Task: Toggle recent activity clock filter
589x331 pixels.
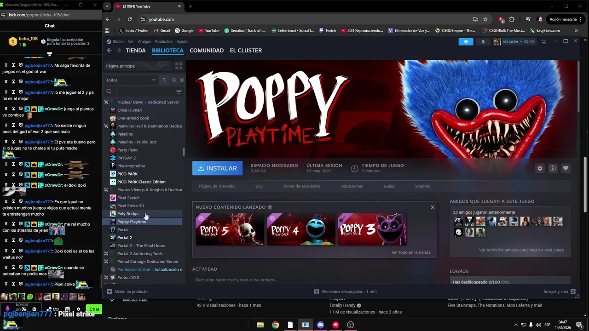Action: click(x=174, y=80)
